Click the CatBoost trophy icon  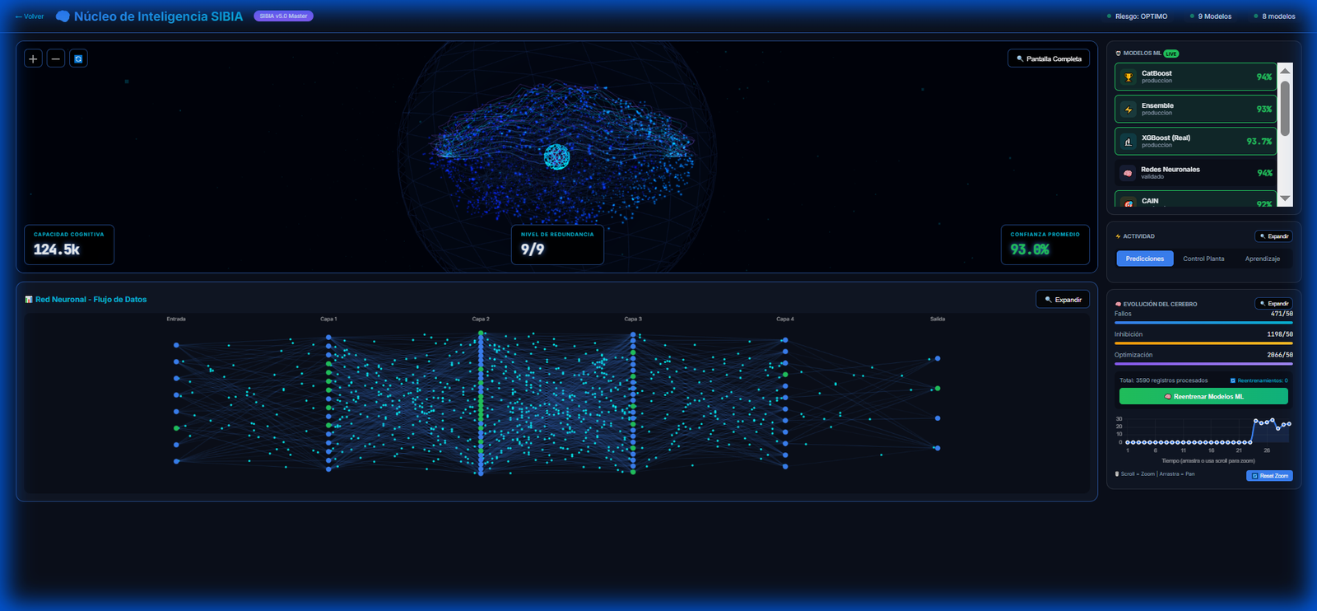click(x=1129, y=77)
